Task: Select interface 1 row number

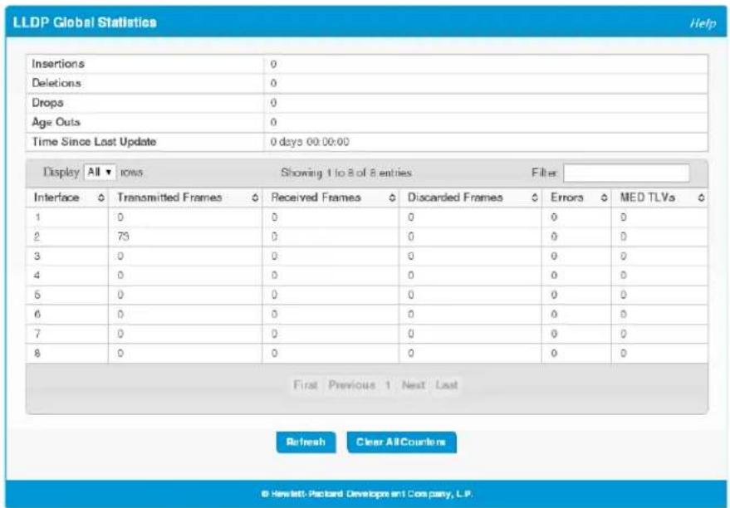Action: (x=37, y=217)
